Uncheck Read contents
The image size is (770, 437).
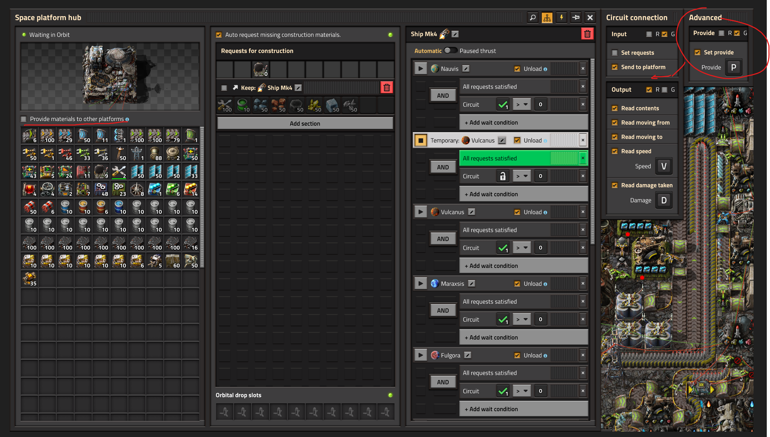(x=615, y=108)
